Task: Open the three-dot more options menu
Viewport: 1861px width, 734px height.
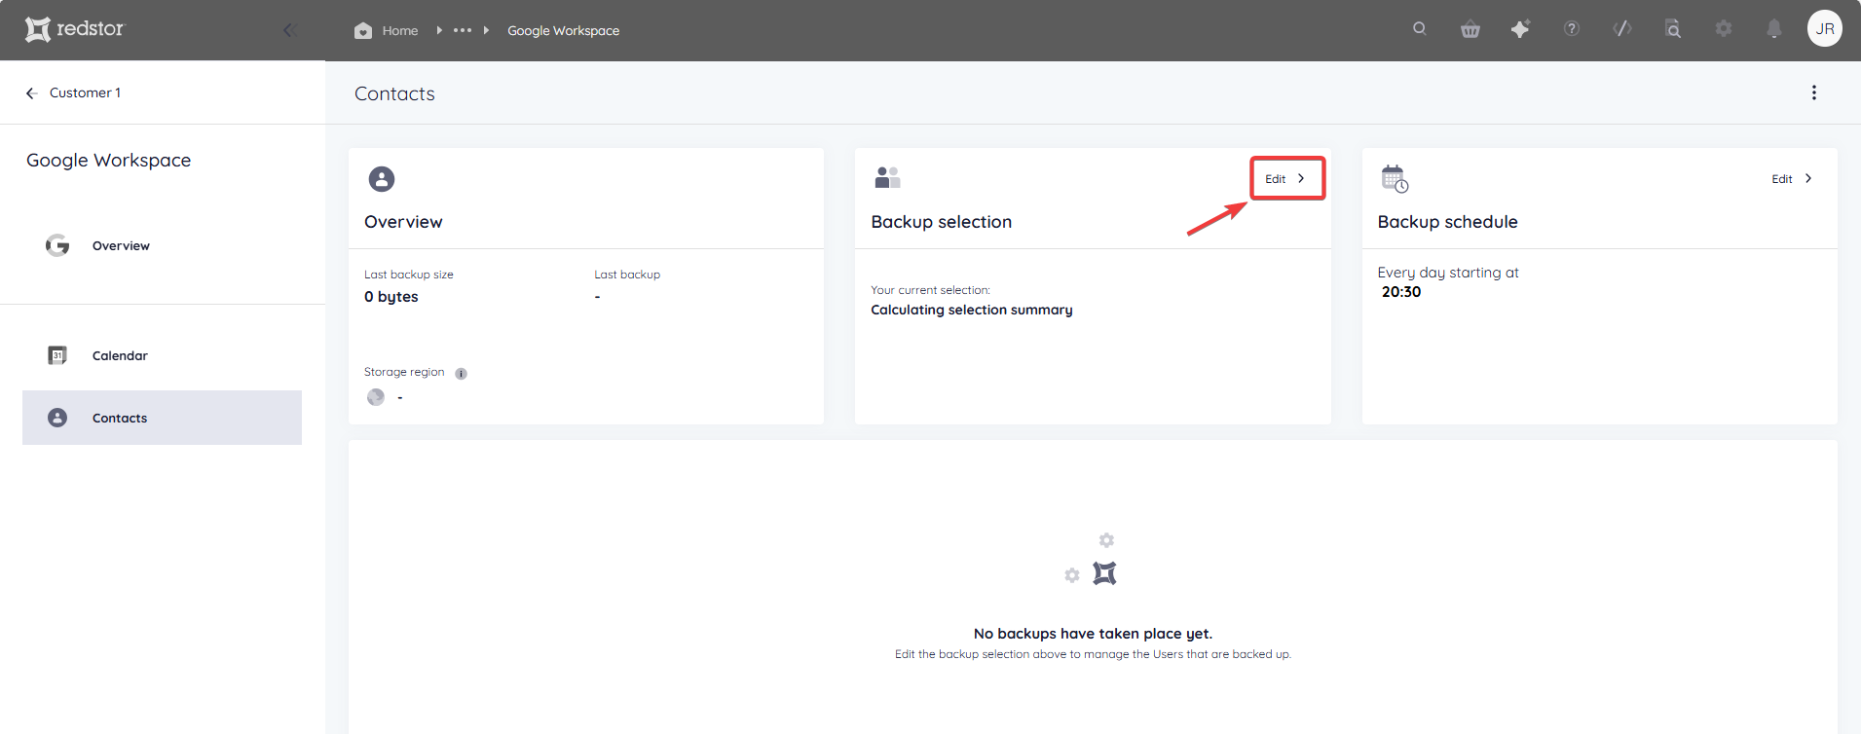Action: coord(1814,92)
